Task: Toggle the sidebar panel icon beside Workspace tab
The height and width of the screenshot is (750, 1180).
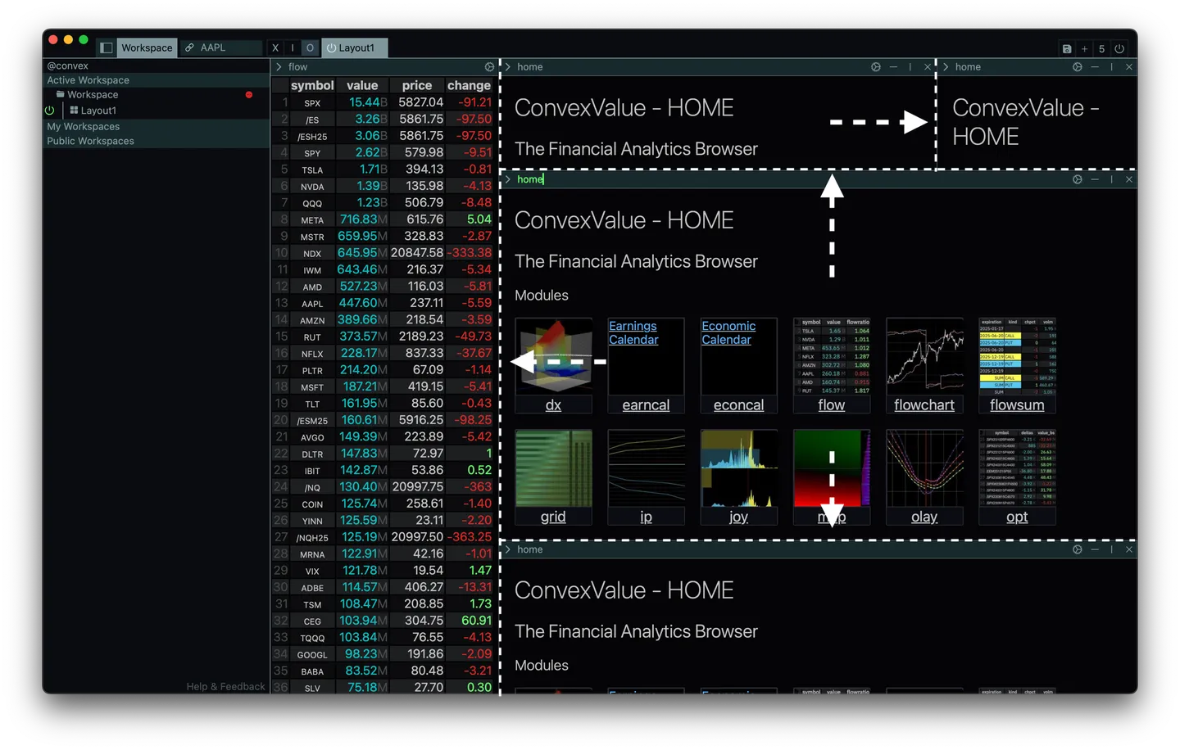Action: 107,48
